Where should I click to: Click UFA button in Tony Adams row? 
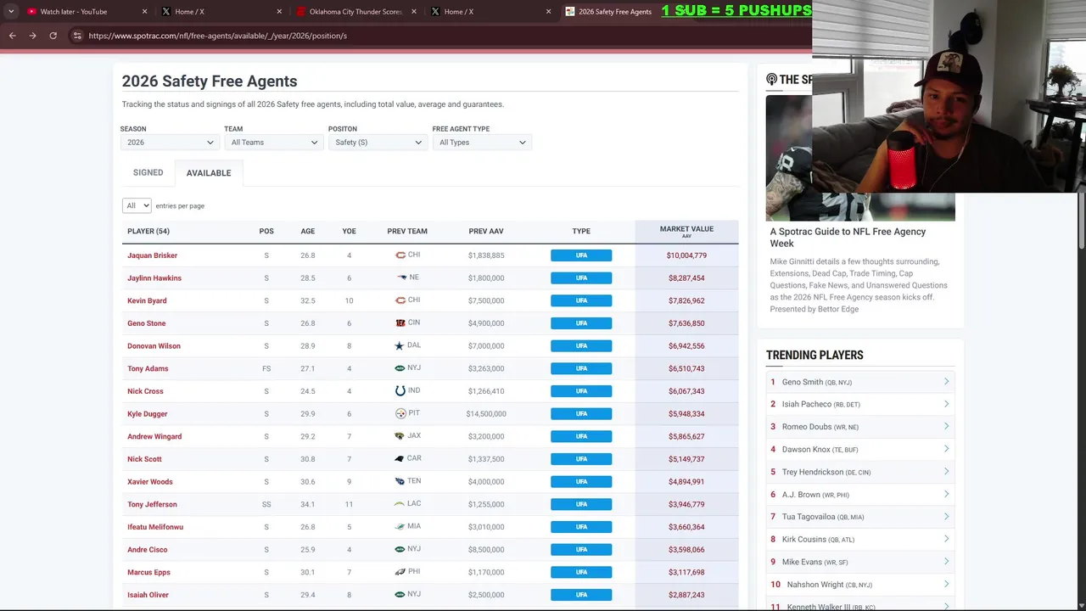click(x=581, y=368)
